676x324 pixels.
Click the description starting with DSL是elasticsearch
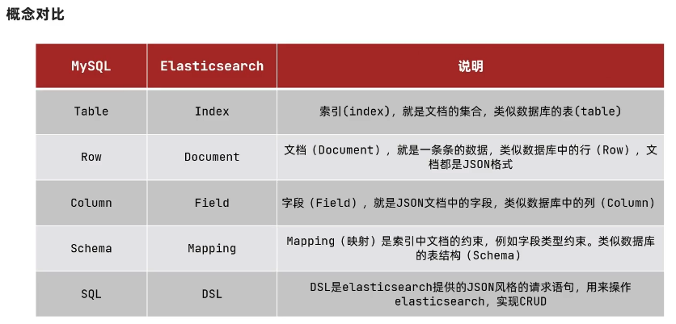click(x=471, y=294)
